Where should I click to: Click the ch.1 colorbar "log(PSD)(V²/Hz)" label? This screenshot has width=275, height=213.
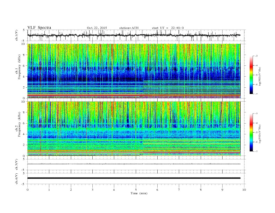[x=260, y=76]
